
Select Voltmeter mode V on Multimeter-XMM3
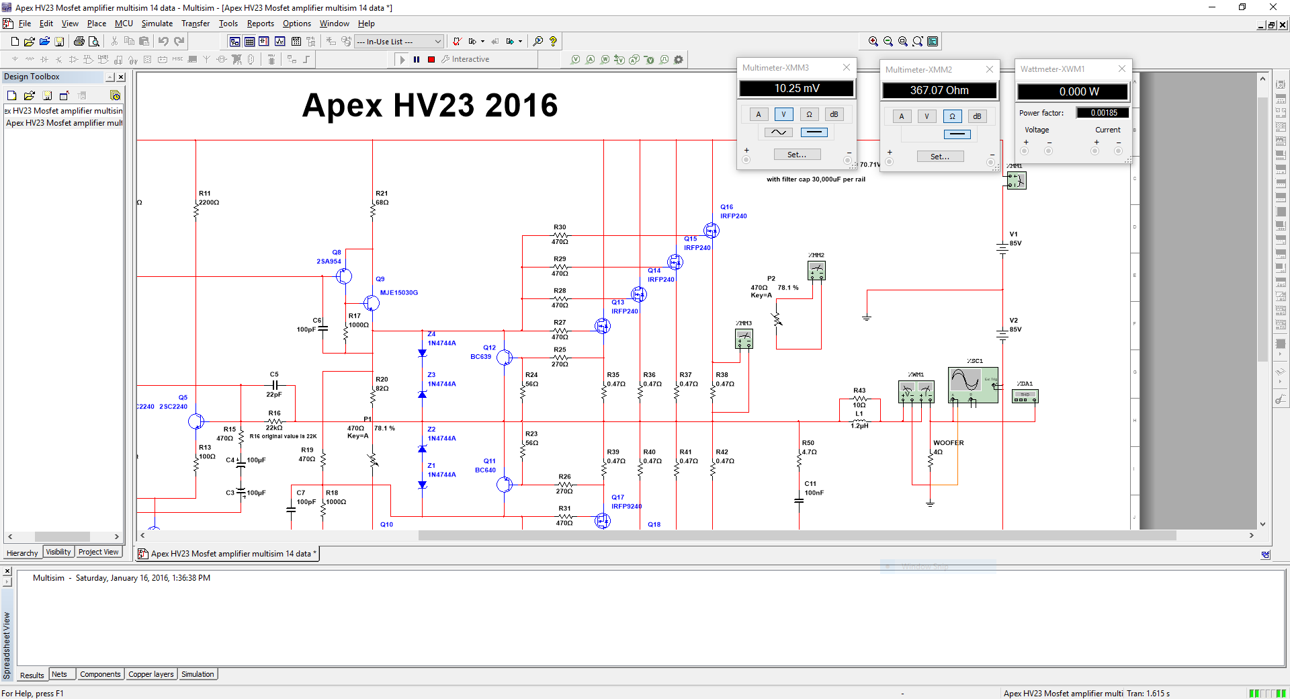783,114
